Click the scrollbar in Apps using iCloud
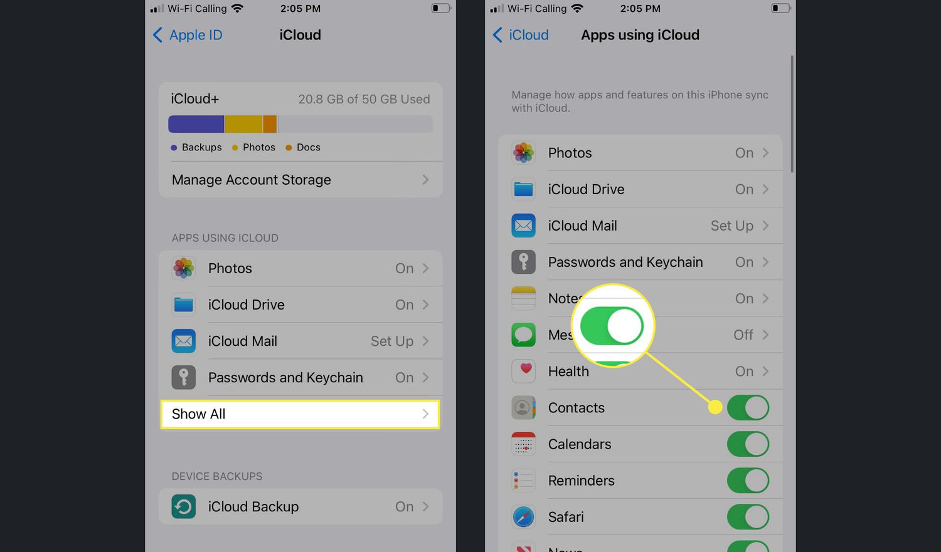This screenshot has width=941, height=552. pyautogui.click(x=792, y=114)
